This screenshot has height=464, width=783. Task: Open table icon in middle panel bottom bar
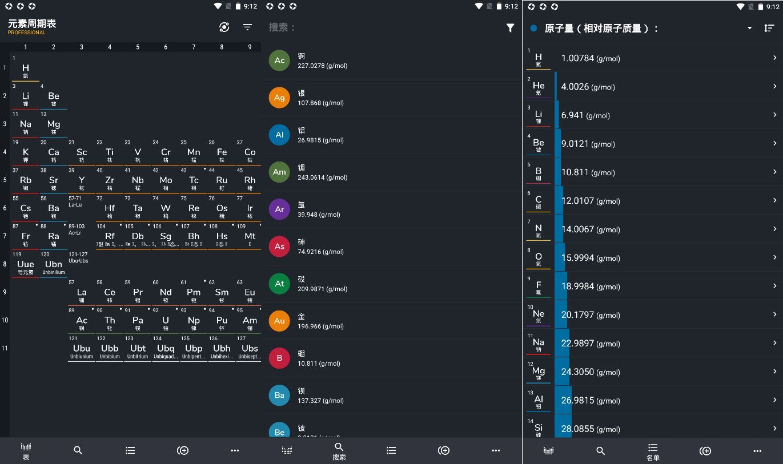pos(287,450)
